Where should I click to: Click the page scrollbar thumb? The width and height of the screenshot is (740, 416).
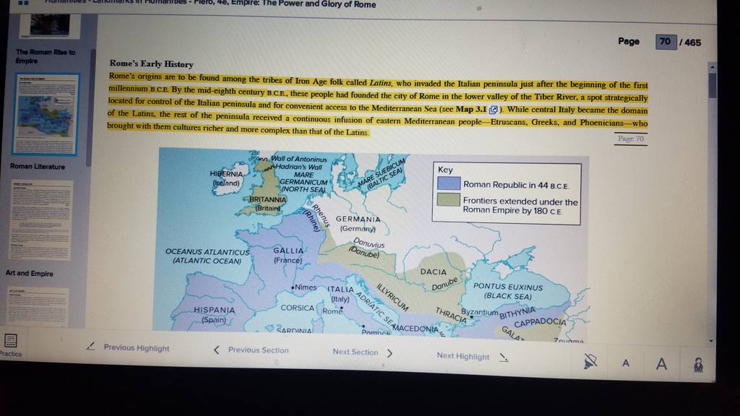coord(712,85)
